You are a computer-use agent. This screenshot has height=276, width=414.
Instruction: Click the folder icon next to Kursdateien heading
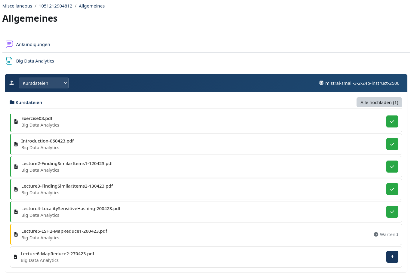click(x=11, y=102)
